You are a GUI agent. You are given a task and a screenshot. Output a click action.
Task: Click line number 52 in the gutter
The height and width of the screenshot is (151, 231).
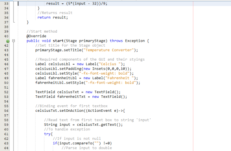click(6, 92)
